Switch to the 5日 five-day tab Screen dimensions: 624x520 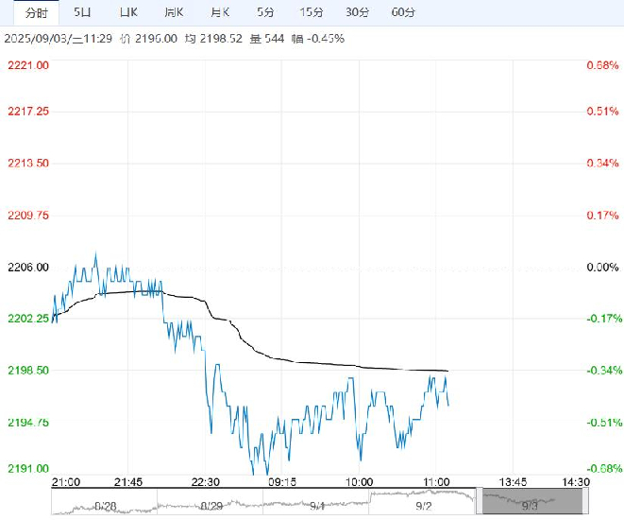coord(82,12)
